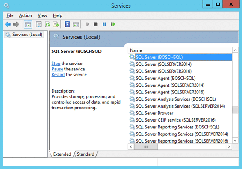Image resolution: width=242 pixels, height=169 pixels.
Task: Click horizontal scrollbar right arrow
Action: (x=229, y=147)
